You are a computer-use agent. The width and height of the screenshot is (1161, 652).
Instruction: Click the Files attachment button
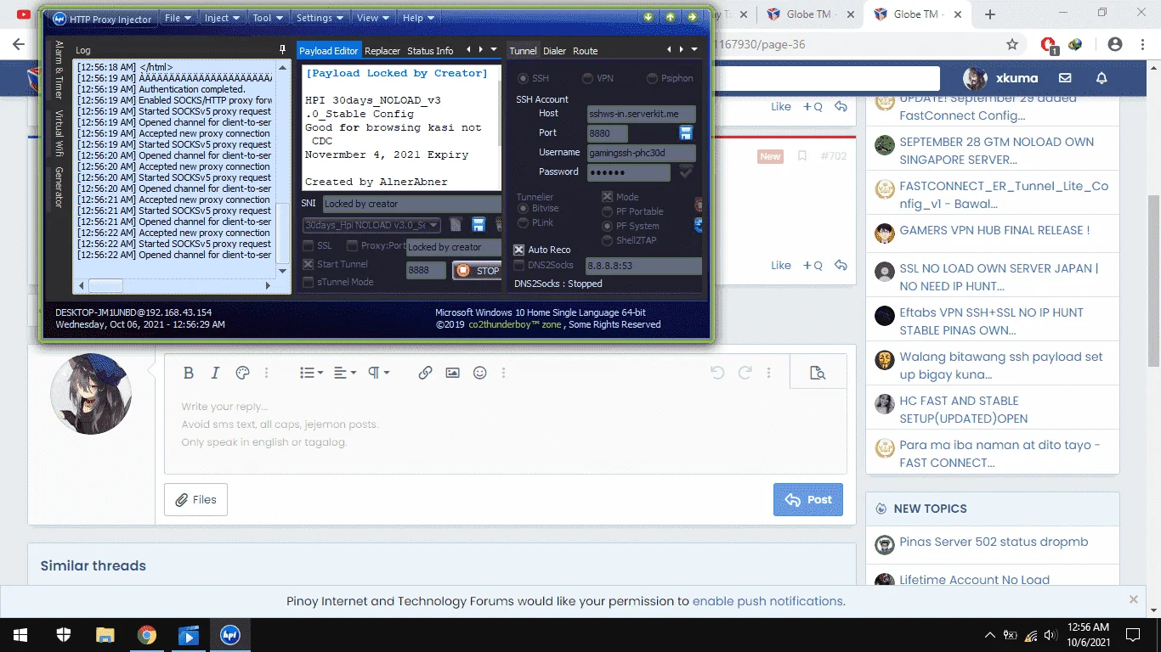195,500
